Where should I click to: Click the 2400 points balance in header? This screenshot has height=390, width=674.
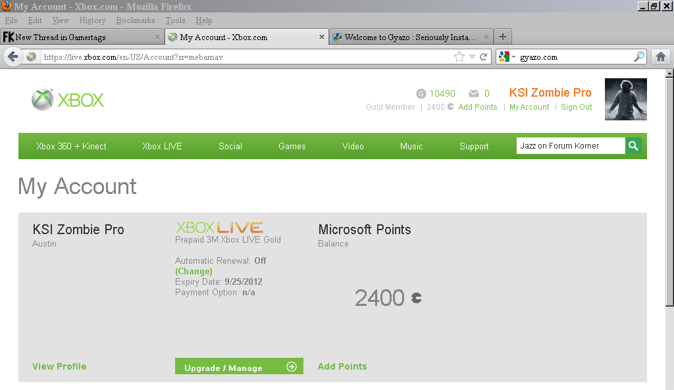(x=440, y=107)
